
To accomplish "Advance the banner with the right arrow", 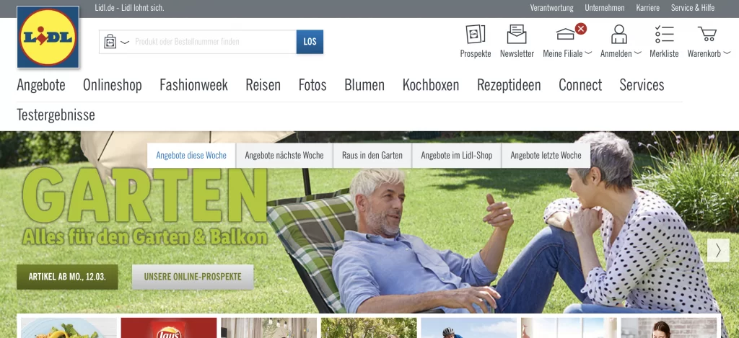I will click(x=718, y=250).
